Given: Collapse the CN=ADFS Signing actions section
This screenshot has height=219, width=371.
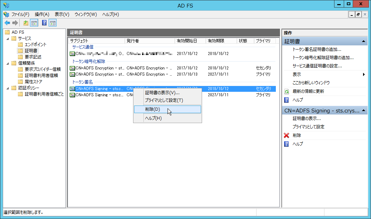Looking at the screenshot, I should (363, 110).
